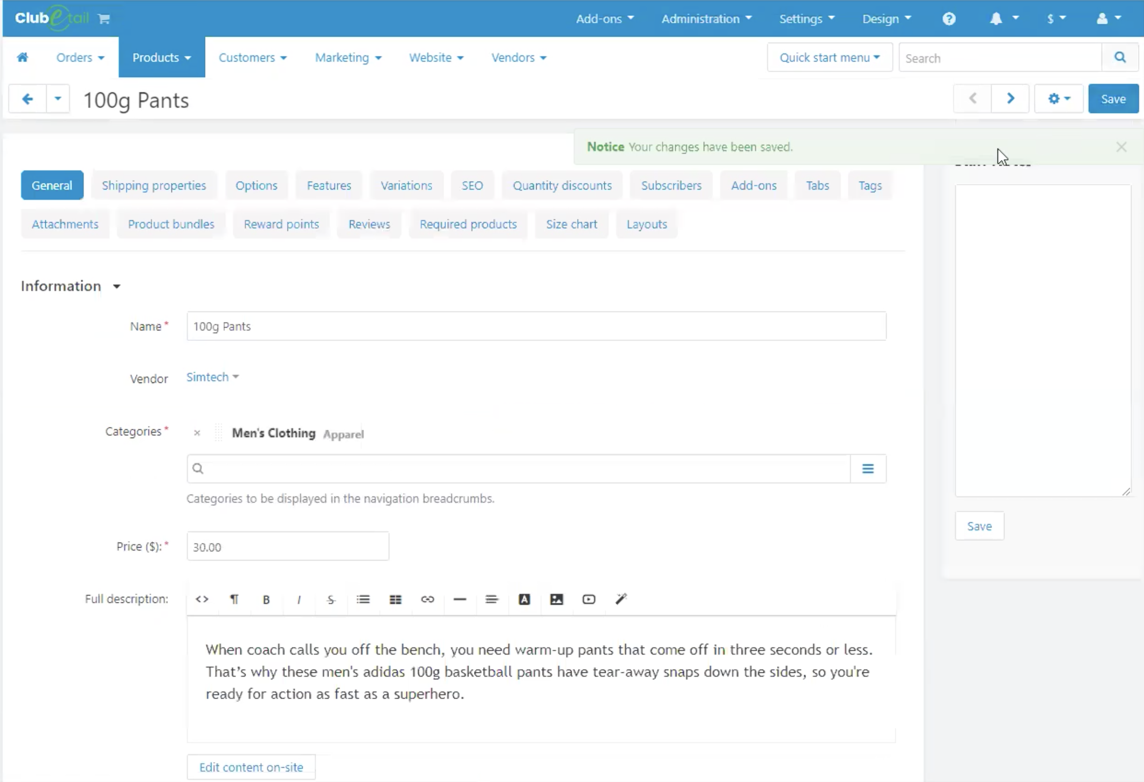The image size is (1144, 782).
Task: Open the Quantity discounts tab
Action: (562, 186)
